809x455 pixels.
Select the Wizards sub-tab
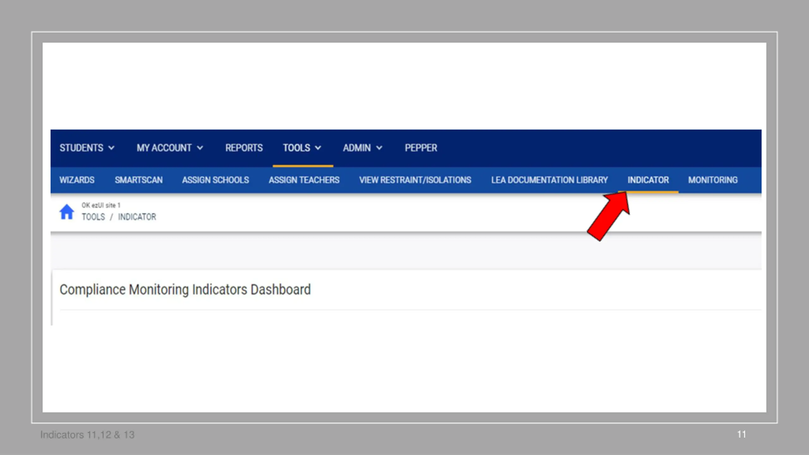(77, 180)
